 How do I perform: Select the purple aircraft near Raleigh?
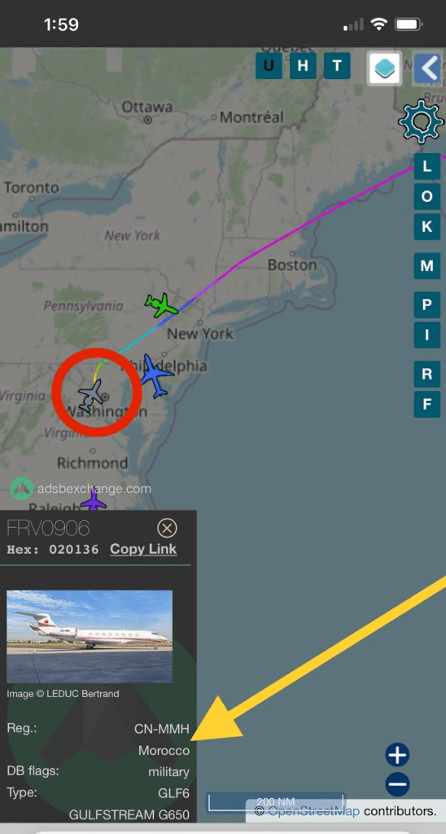click(x=94, y=501)
